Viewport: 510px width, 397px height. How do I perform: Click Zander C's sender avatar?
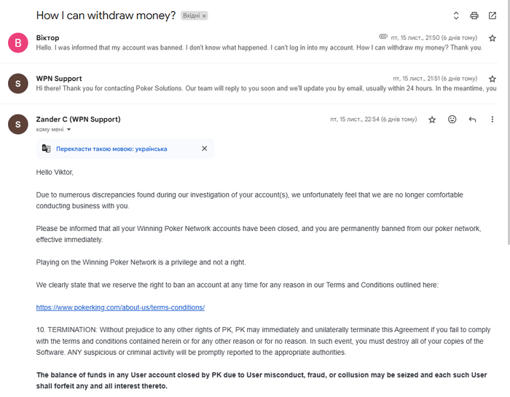tap(18, 125)
